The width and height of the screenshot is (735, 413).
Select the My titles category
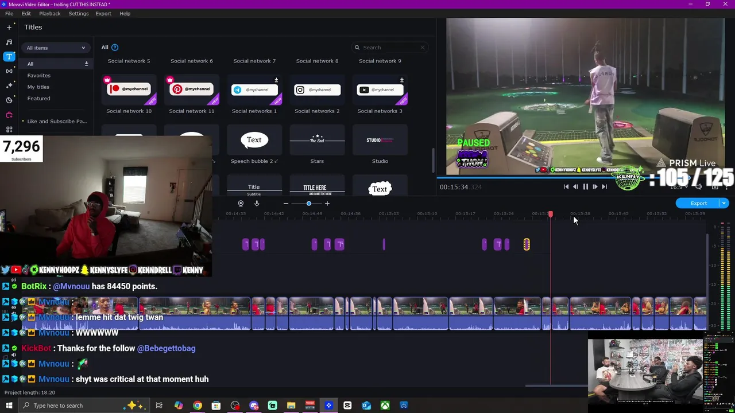(38, 87)
